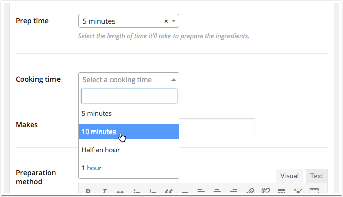This screenshot has height=197, width=343.
Task: Insert a bulleted list
Action: [x=137, y=191]
